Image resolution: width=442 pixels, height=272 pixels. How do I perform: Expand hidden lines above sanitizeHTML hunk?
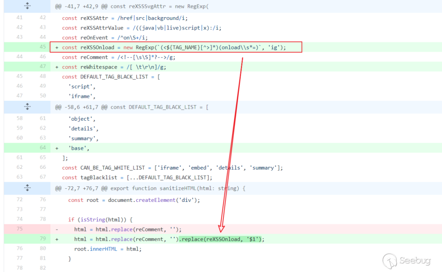(27, 188)
